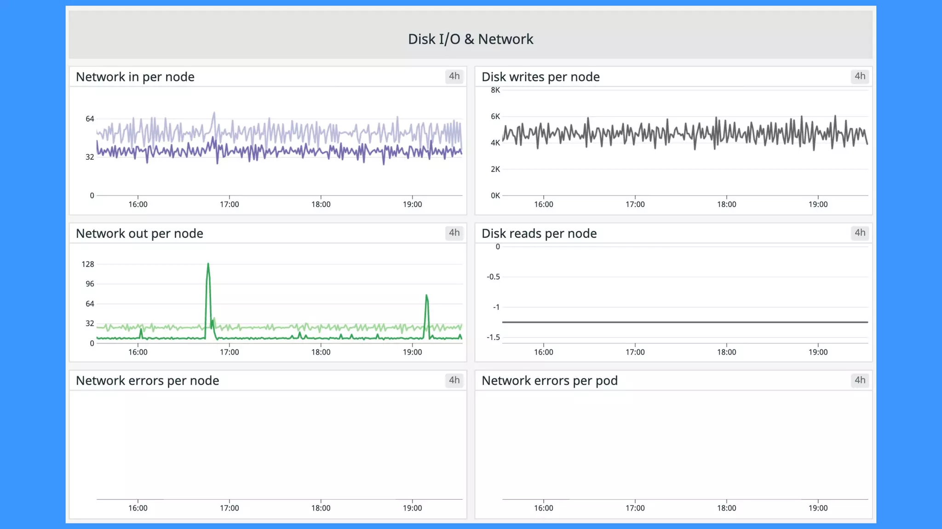
Task: Click the 4h badge on Disk writes per node
Action: [860, 76]
